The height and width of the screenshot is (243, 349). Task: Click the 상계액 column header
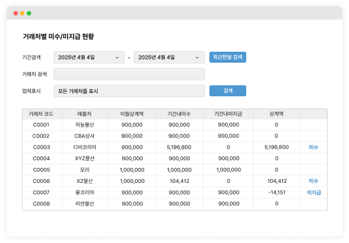[277, 114]
